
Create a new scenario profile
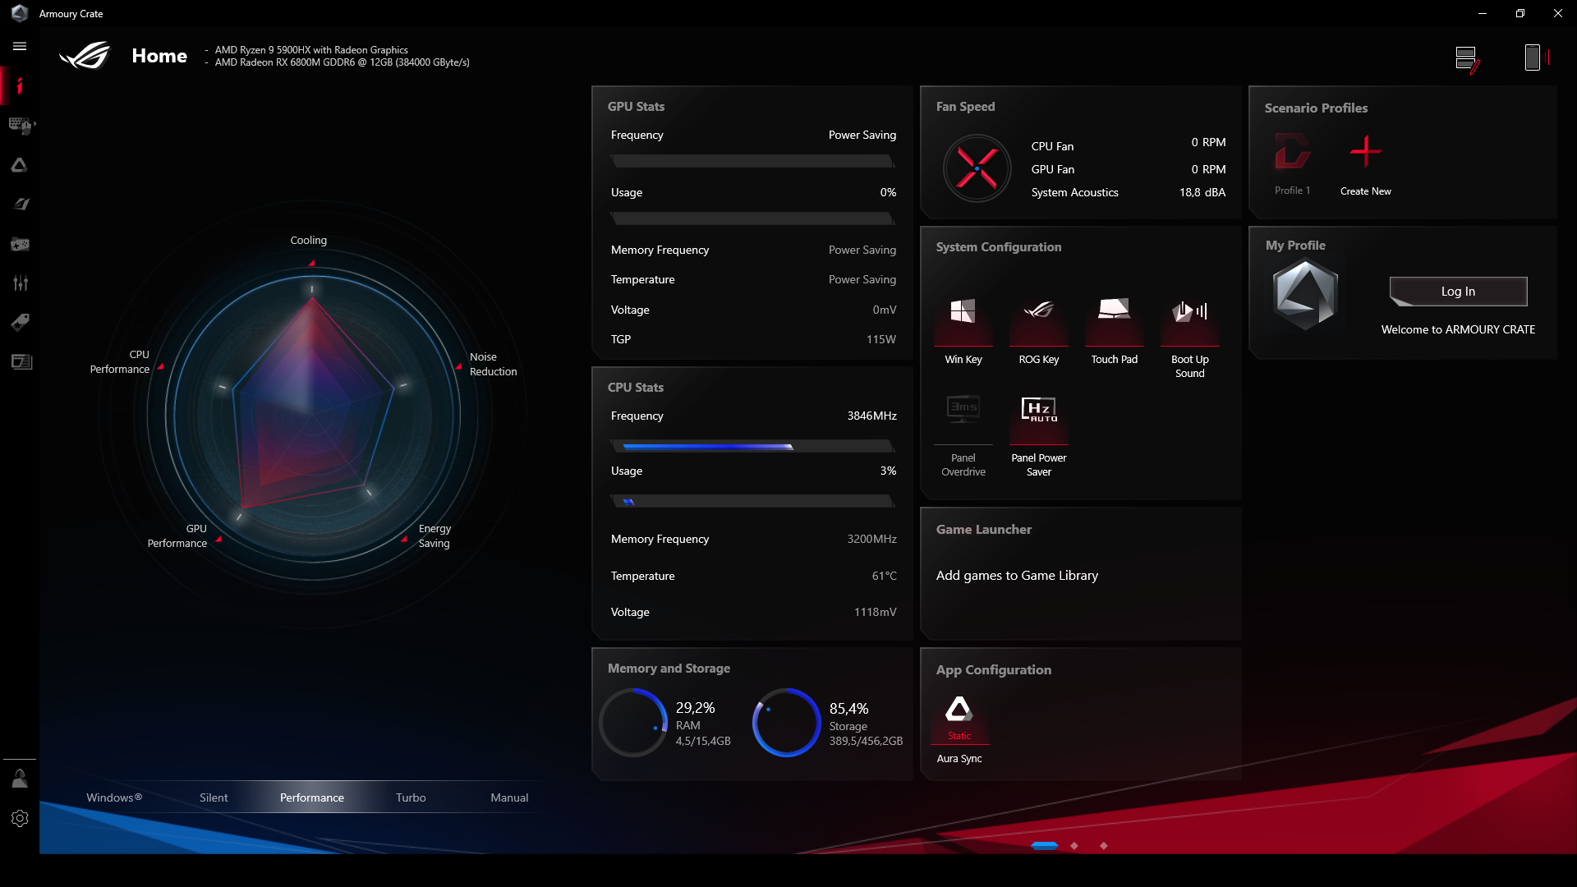(x=1365, y=153)
